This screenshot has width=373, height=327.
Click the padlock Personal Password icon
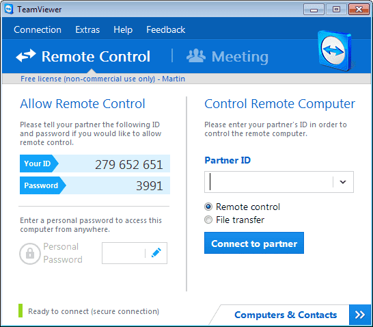click(x=30, y=253)
